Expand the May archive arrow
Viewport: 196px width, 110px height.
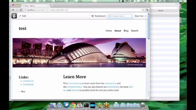click(19, 92)
